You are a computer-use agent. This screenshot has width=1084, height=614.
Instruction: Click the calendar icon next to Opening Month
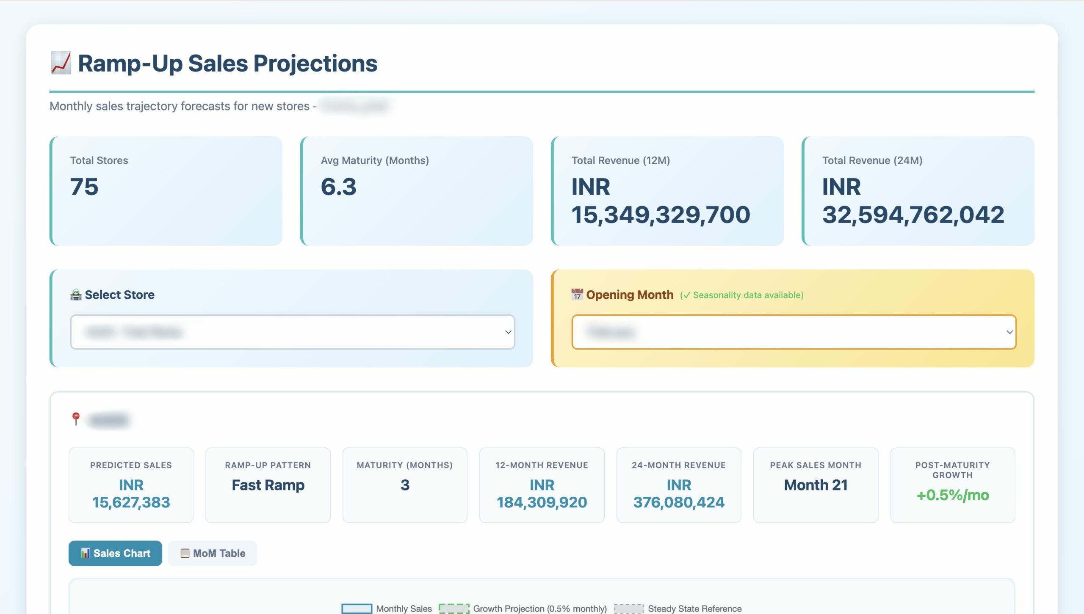(x=577, y=295)
